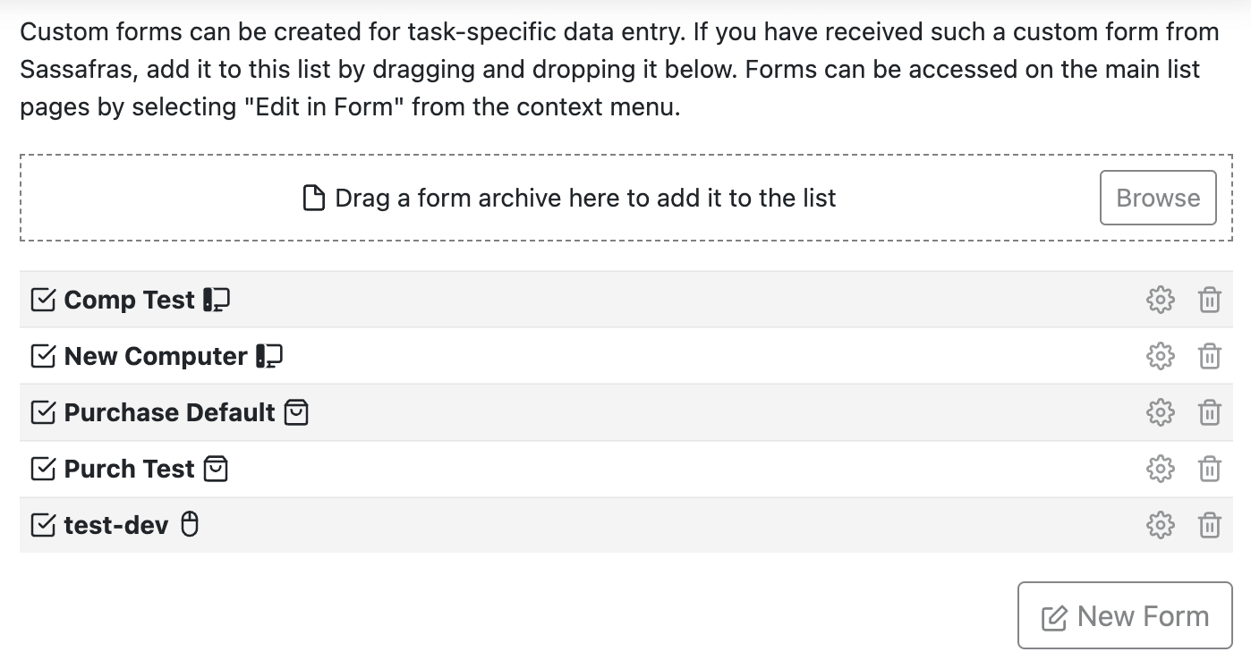
Task: Toggle the checkbox icon on test-dev
Action: (x=42, y=525)
